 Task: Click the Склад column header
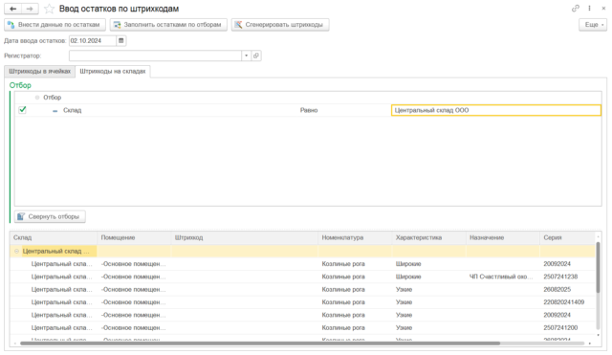pyautogui.click(x=54, y=237)
